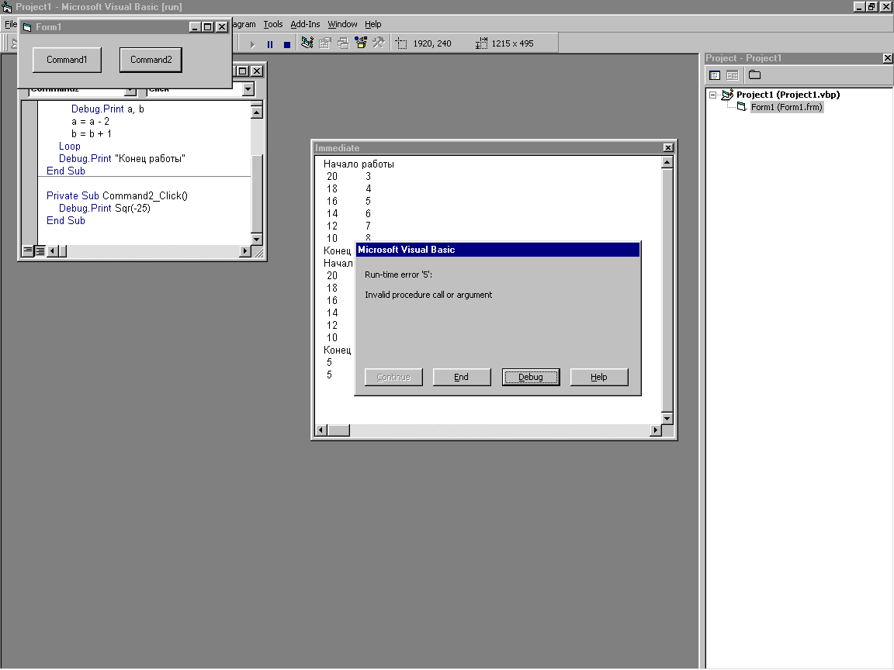Select Form1 (Form1.frm) in the project tree
Screen dimensions: 894x670
786,107
